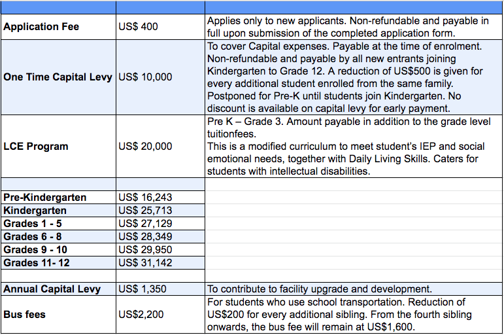The height and width of the screenshot is (335, 504).
Task: Click the US$ 20,000 amount cell
Action: pos(160,146)
